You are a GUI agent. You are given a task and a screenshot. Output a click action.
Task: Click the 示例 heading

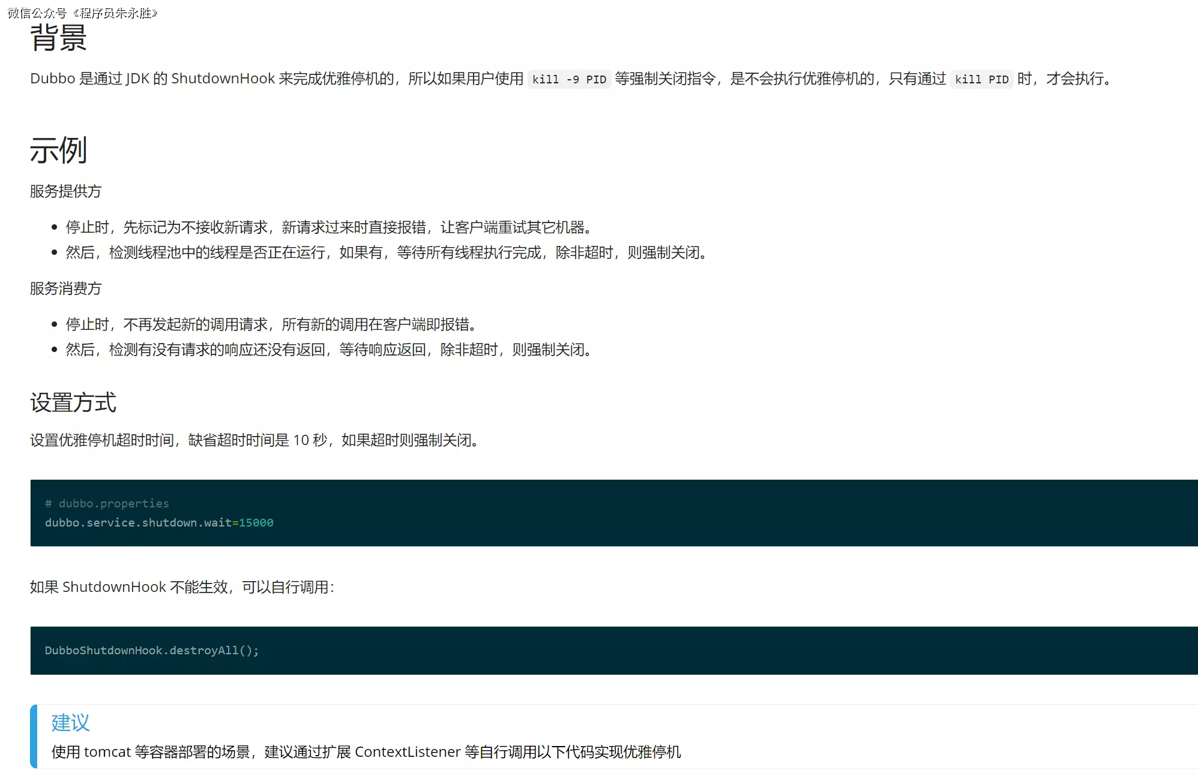pos(58,150)
